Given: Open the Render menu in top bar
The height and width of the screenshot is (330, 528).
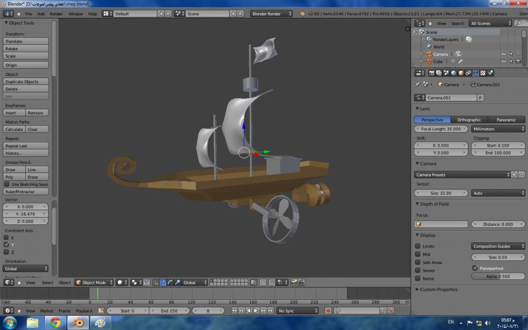Looking at the screenshot, I should [x=56, y=14].
